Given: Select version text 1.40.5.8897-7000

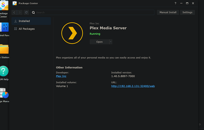Looking at the screenshot, I should [123, 76].
